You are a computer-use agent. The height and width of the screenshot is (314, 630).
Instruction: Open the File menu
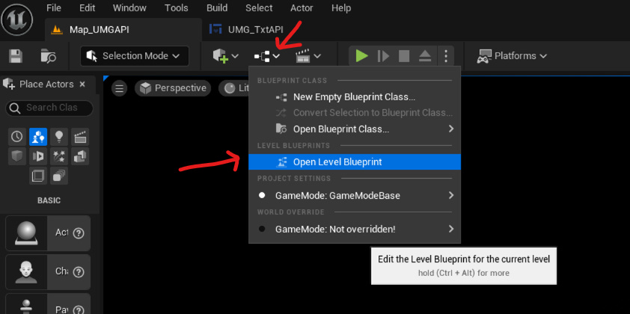click(53, 8)
